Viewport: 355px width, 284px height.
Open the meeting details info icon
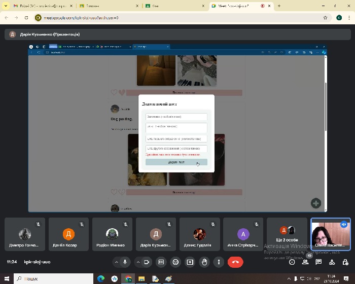[292, 262]
